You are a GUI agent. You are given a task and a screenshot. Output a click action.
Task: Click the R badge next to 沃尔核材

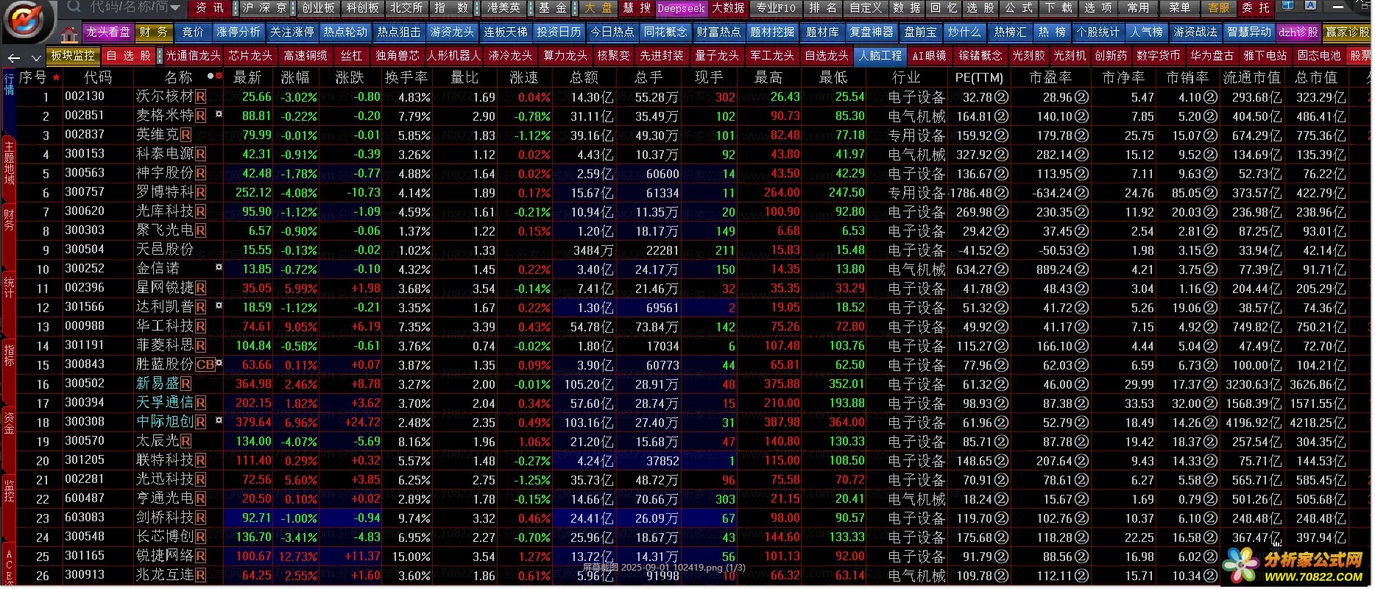point(200,96)
